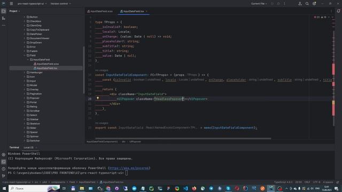
Task: Open IDE settings gear icon
Action: [x=314, y=4]
